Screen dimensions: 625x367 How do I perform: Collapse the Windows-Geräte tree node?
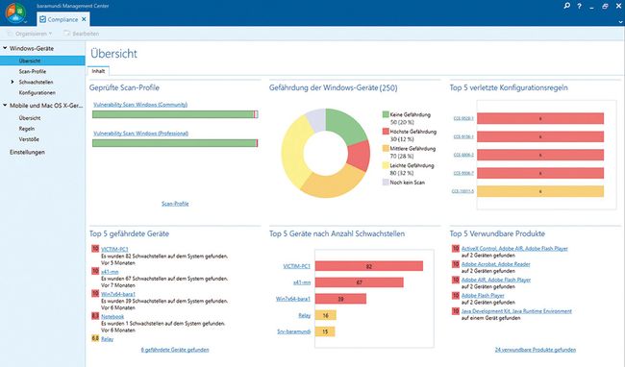tap(5, 48)
